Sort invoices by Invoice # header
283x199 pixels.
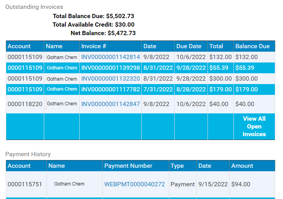(x=93, y=46)
